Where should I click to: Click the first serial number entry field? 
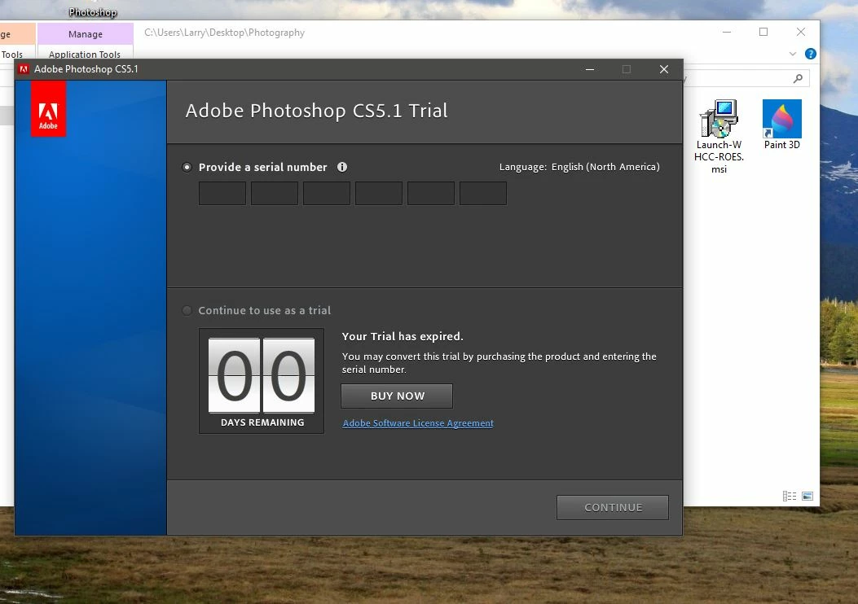[222, 193]
